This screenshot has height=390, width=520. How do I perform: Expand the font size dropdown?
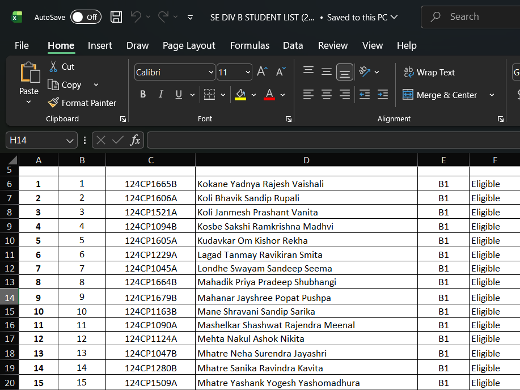pyautogui.click(x=248, y=73)
